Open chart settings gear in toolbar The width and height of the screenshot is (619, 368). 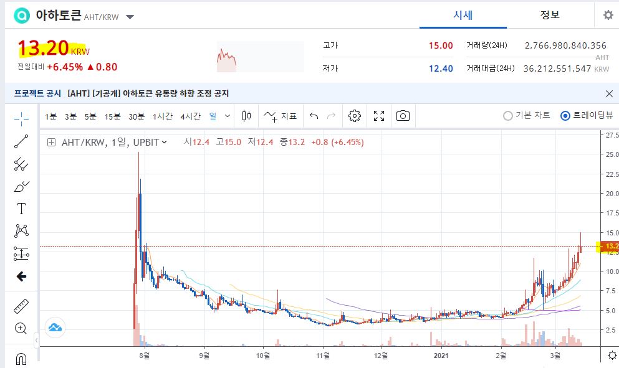(x=355, y=116)
